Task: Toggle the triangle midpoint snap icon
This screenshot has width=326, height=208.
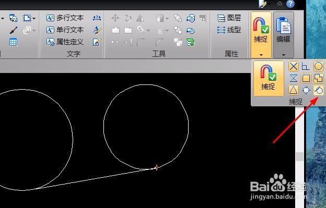Action: click(294, 90)
